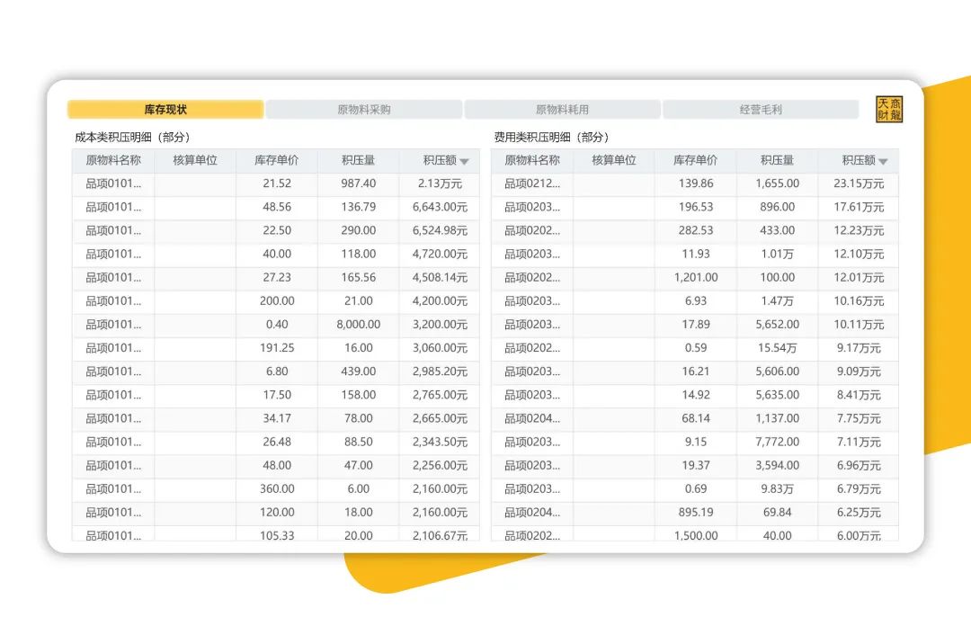Select the 经营毛利 tab

[761, 110]
